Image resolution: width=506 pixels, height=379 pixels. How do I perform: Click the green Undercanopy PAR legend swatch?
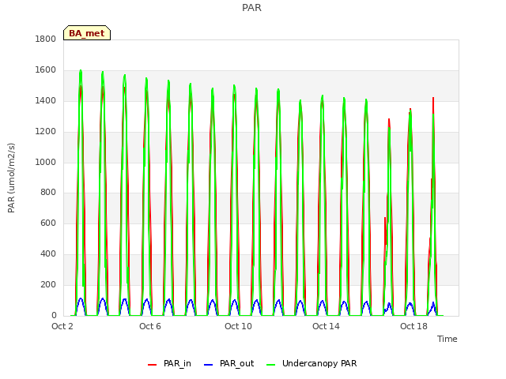pos(271,365)
